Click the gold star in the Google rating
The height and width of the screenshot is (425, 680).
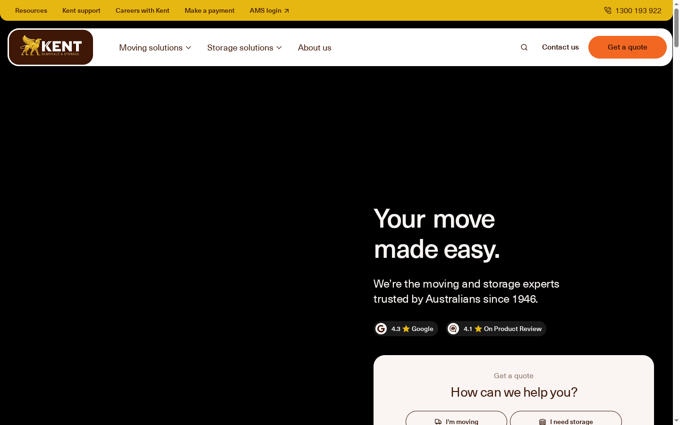coord(406,329)
